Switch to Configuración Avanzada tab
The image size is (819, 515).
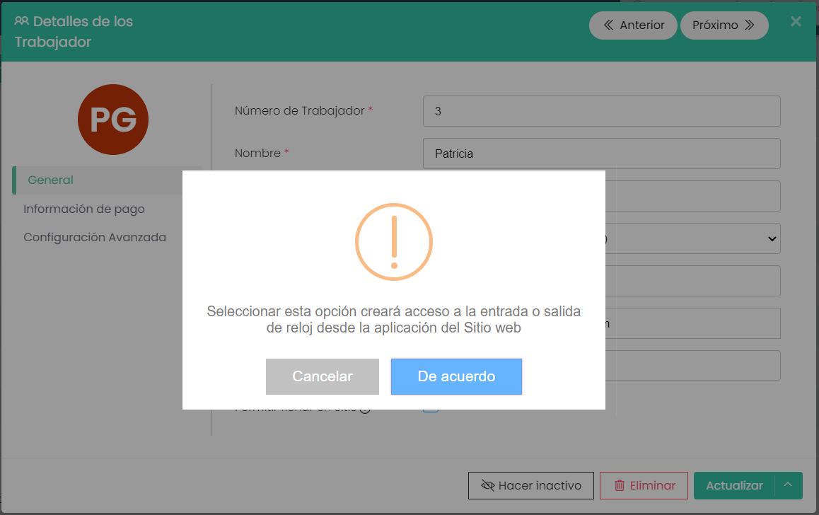click(x=95, y=238)
